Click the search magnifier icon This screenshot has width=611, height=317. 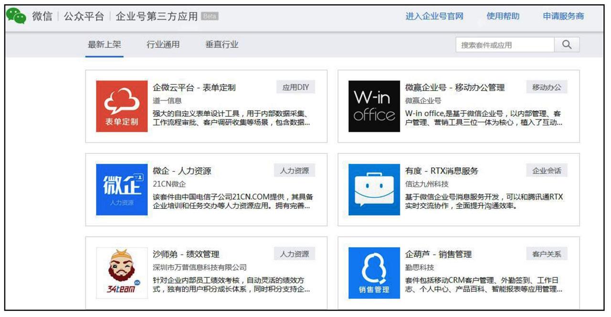click(567, 45)
